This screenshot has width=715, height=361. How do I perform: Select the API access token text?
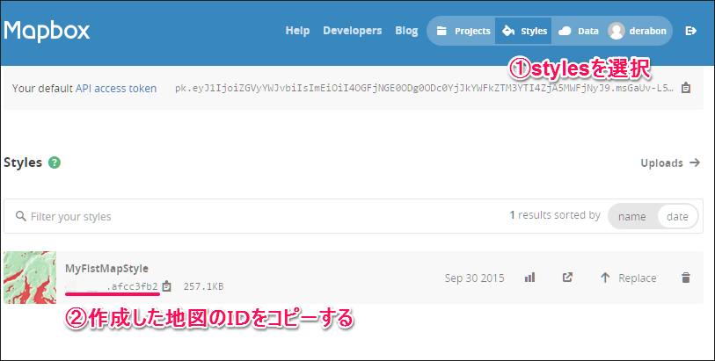[424, 89]
